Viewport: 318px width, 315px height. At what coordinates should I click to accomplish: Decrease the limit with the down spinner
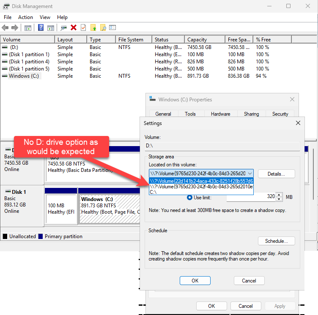(x=279, y=199)
